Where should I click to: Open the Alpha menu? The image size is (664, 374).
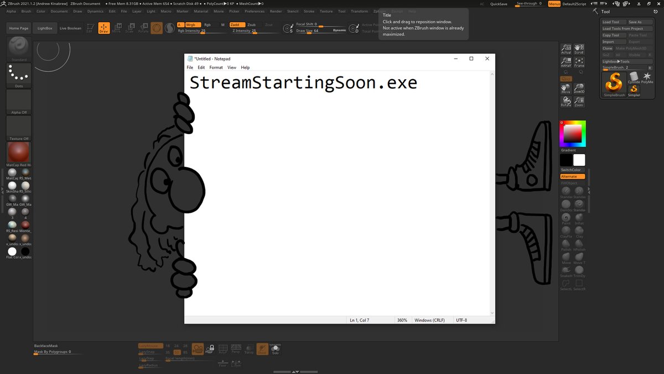(x=11, y=11)
